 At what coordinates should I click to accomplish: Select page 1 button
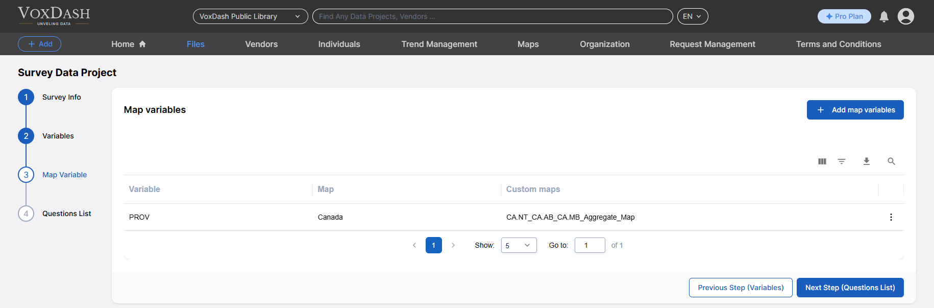coord(434,245)
